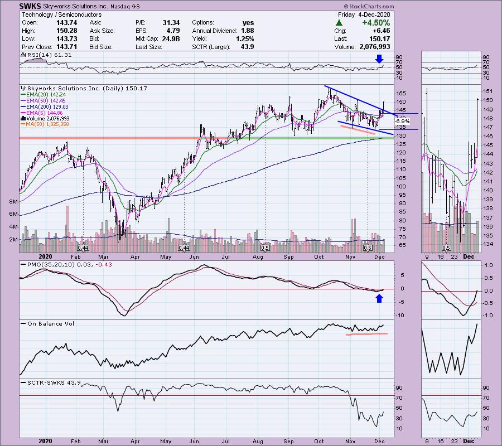Click the High value 150.28
502x446 pixels.
(66, 31)
